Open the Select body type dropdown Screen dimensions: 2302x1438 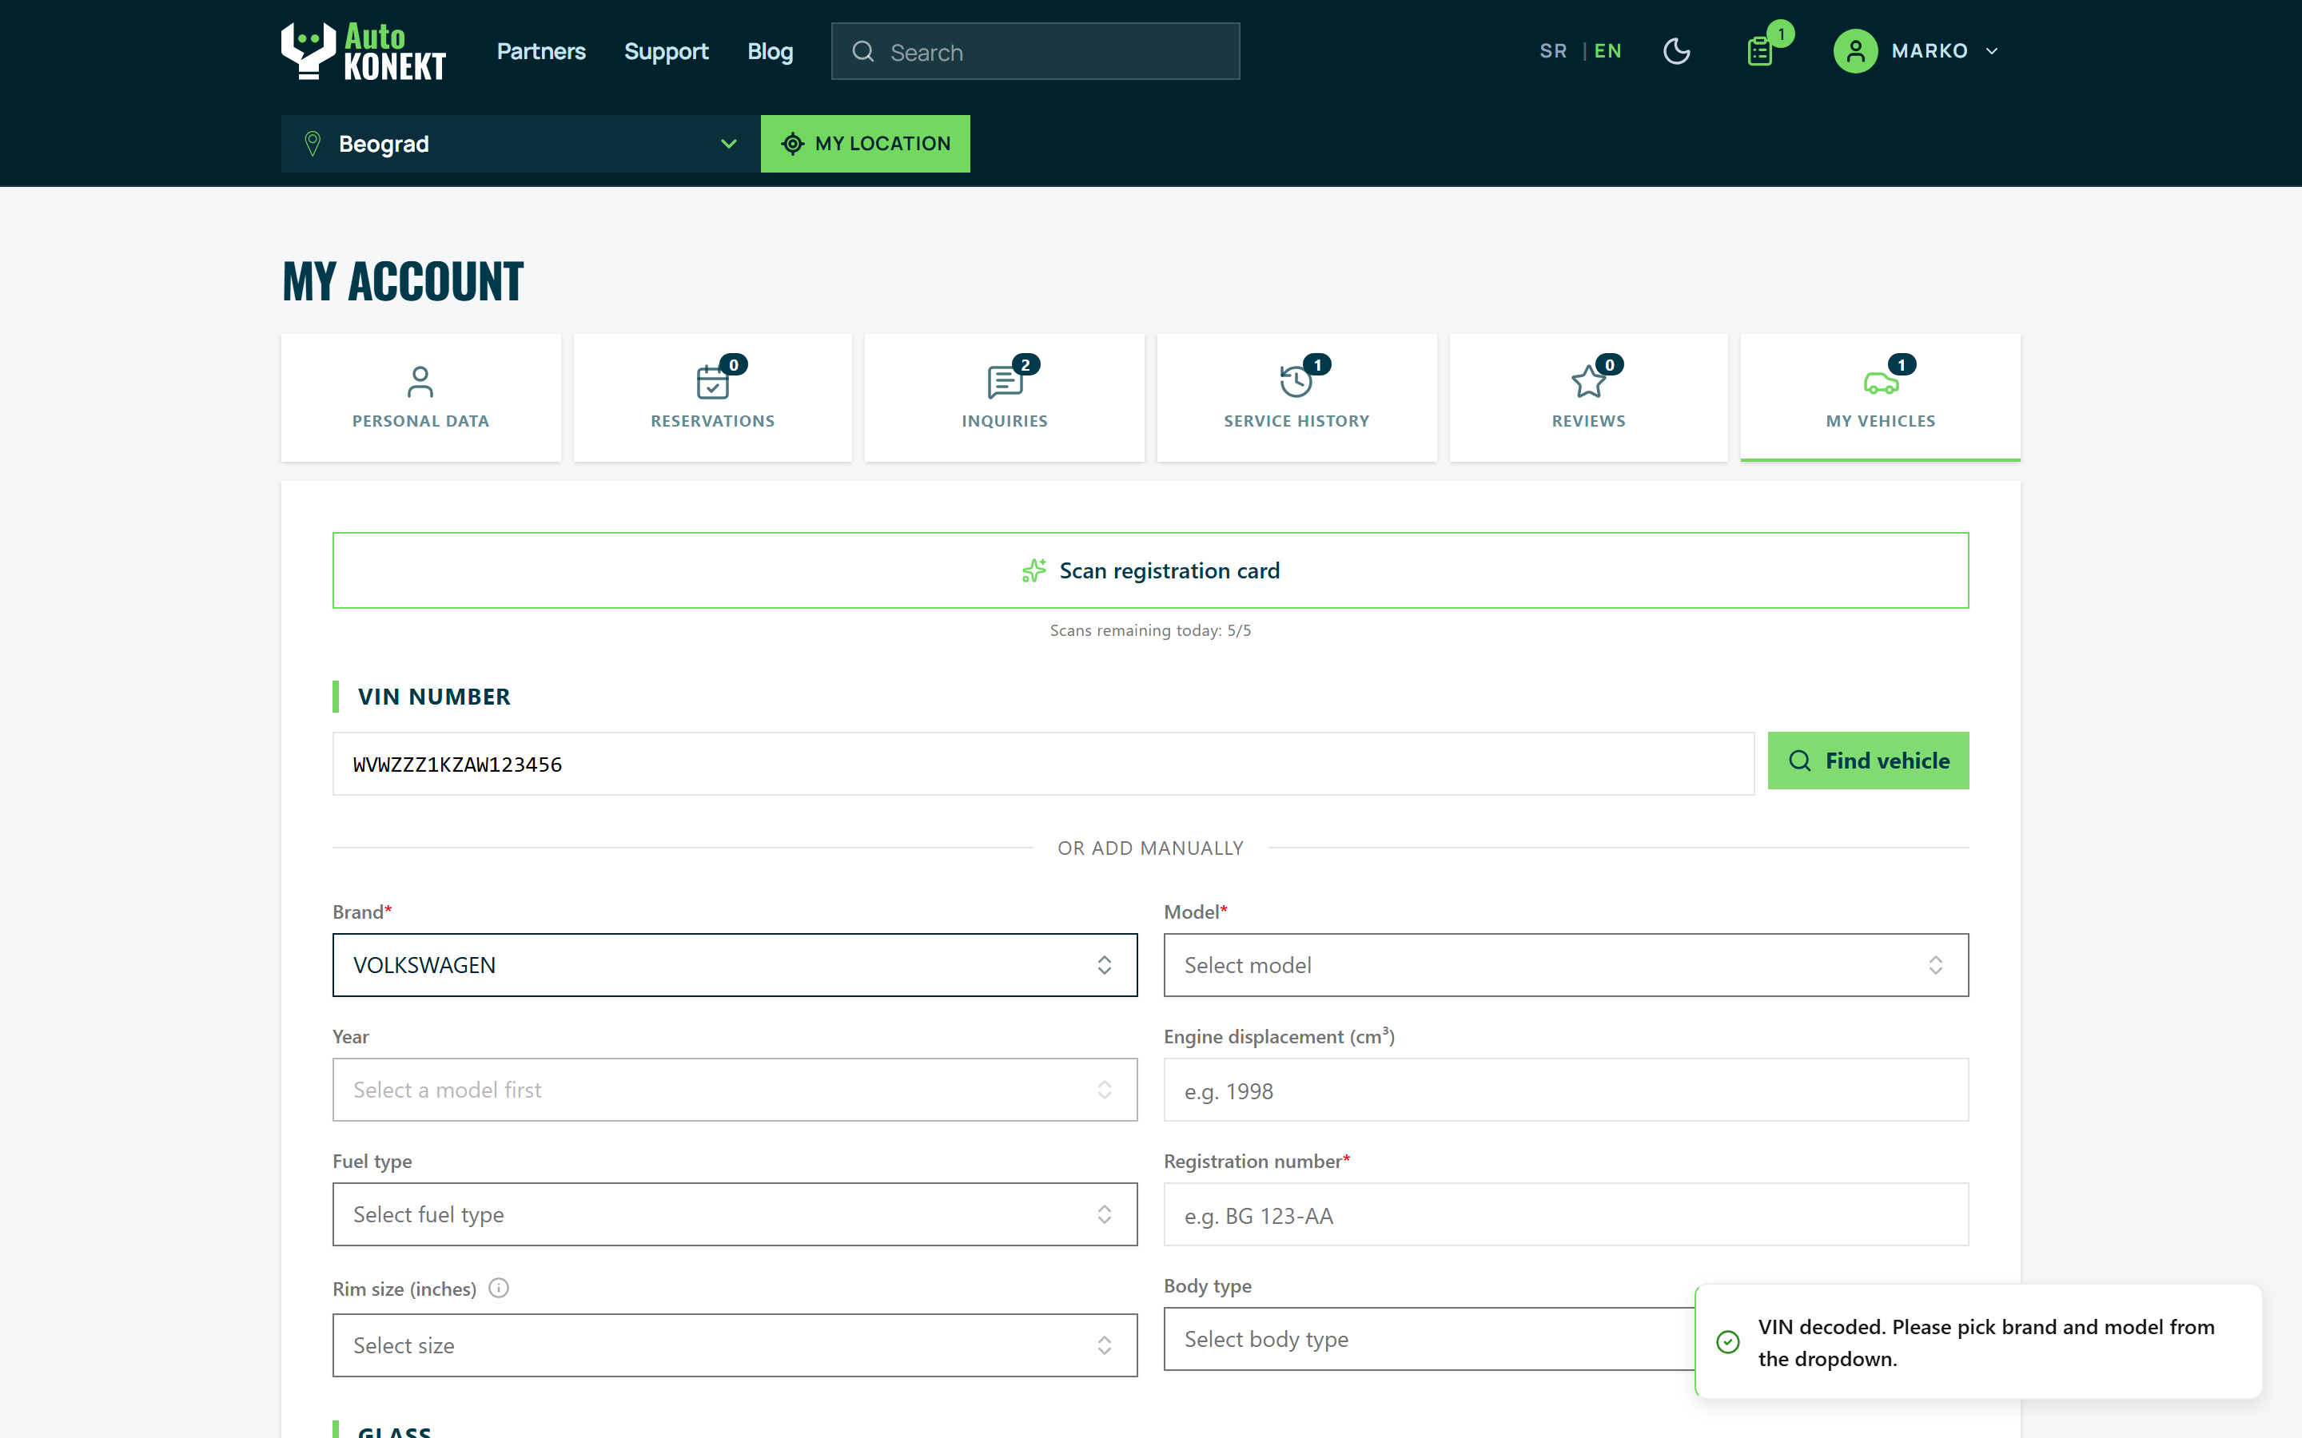pos(1429,1339)
